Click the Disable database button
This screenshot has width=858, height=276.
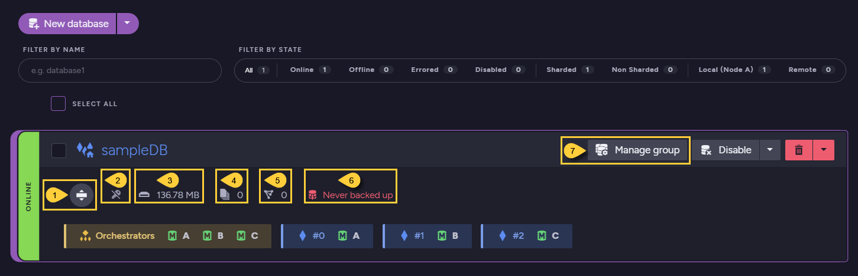tap(726, 150)
